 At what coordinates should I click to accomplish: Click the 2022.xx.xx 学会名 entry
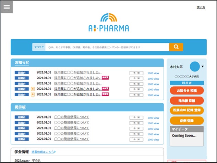(27, 161)
